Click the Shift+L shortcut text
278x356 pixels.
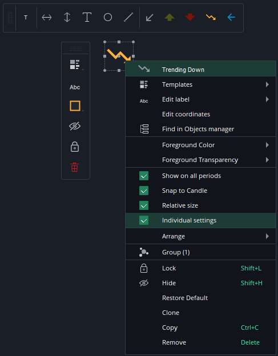click(x=251, y=268)
